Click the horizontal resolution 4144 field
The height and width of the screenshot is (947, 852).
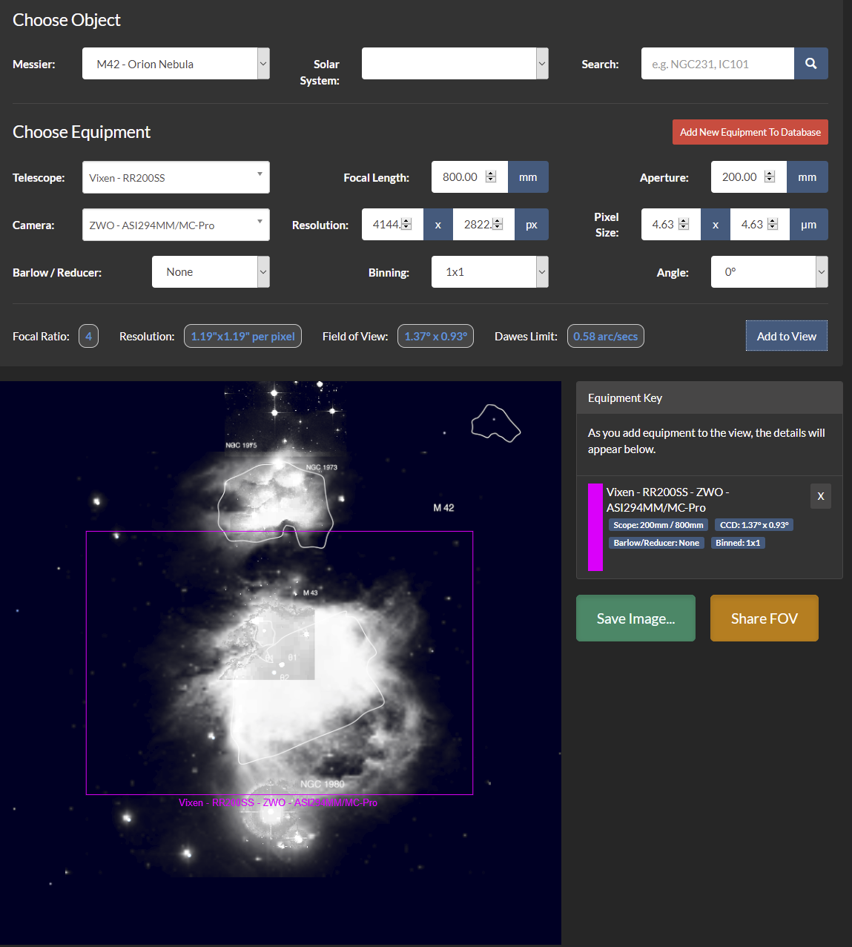click(392, 225)
